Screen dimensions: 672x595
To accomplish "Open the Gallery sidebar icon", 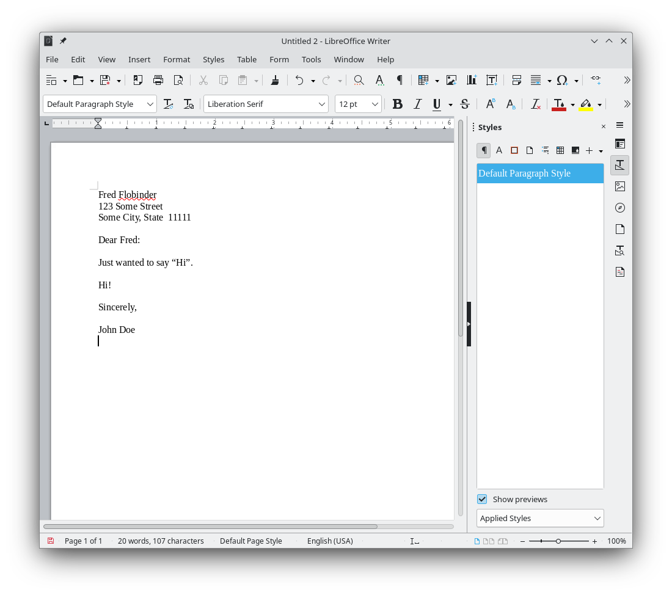I will tap(619, 186).
